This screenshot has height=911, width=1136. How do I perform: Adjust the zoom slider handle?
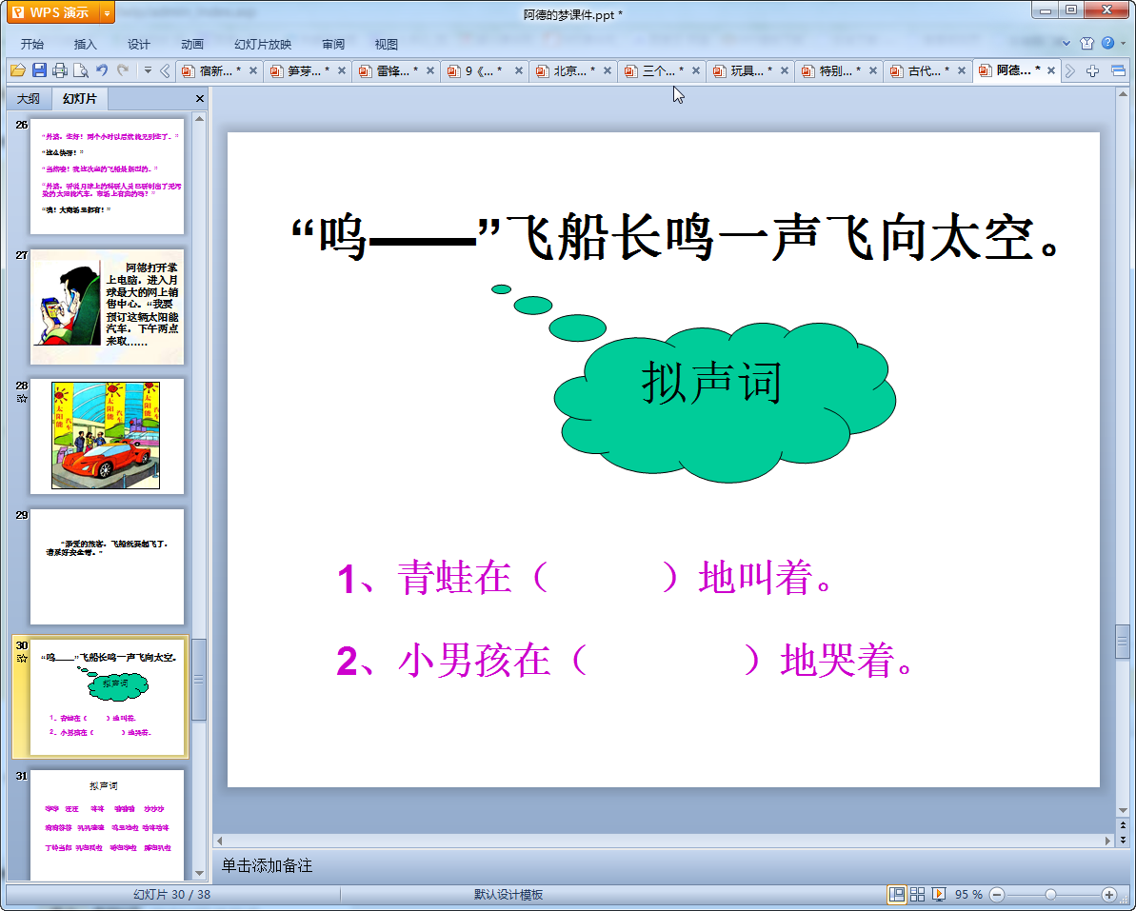(x=1050, y=895)
